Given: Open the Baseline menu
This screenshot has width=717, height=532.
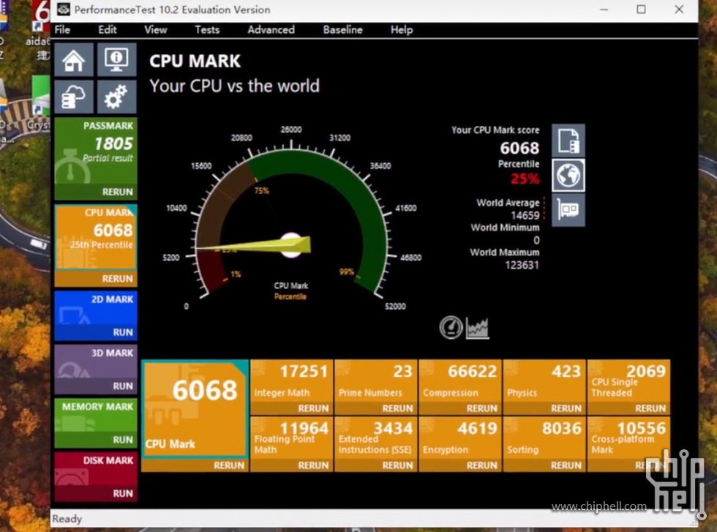Looking at the screenshot, I should pyautogui.click(x=343, y=30).
